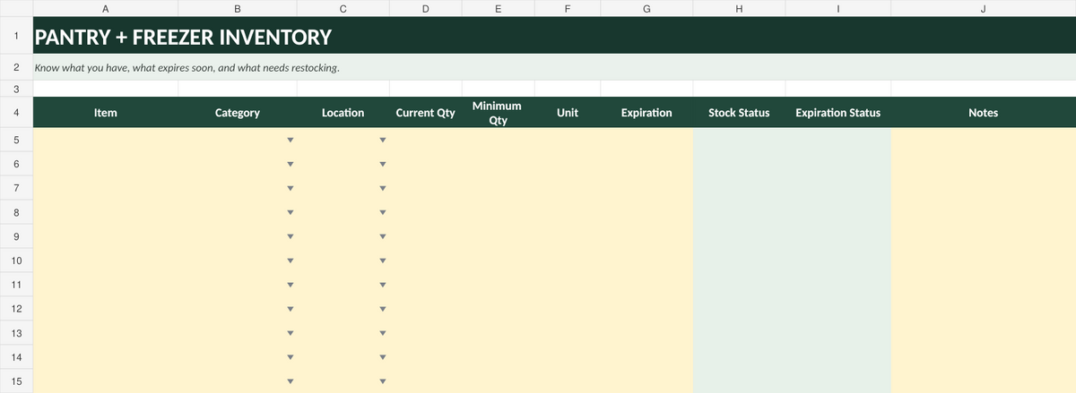Screen dimensions: 1076x393
Task: Click the Notes cell in row 7
Action: (x=984, y=189)
